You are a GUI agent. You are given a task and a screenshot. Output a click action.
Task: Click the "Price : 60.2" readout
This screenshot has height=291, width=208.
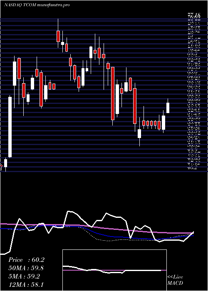tap(26, 260)
